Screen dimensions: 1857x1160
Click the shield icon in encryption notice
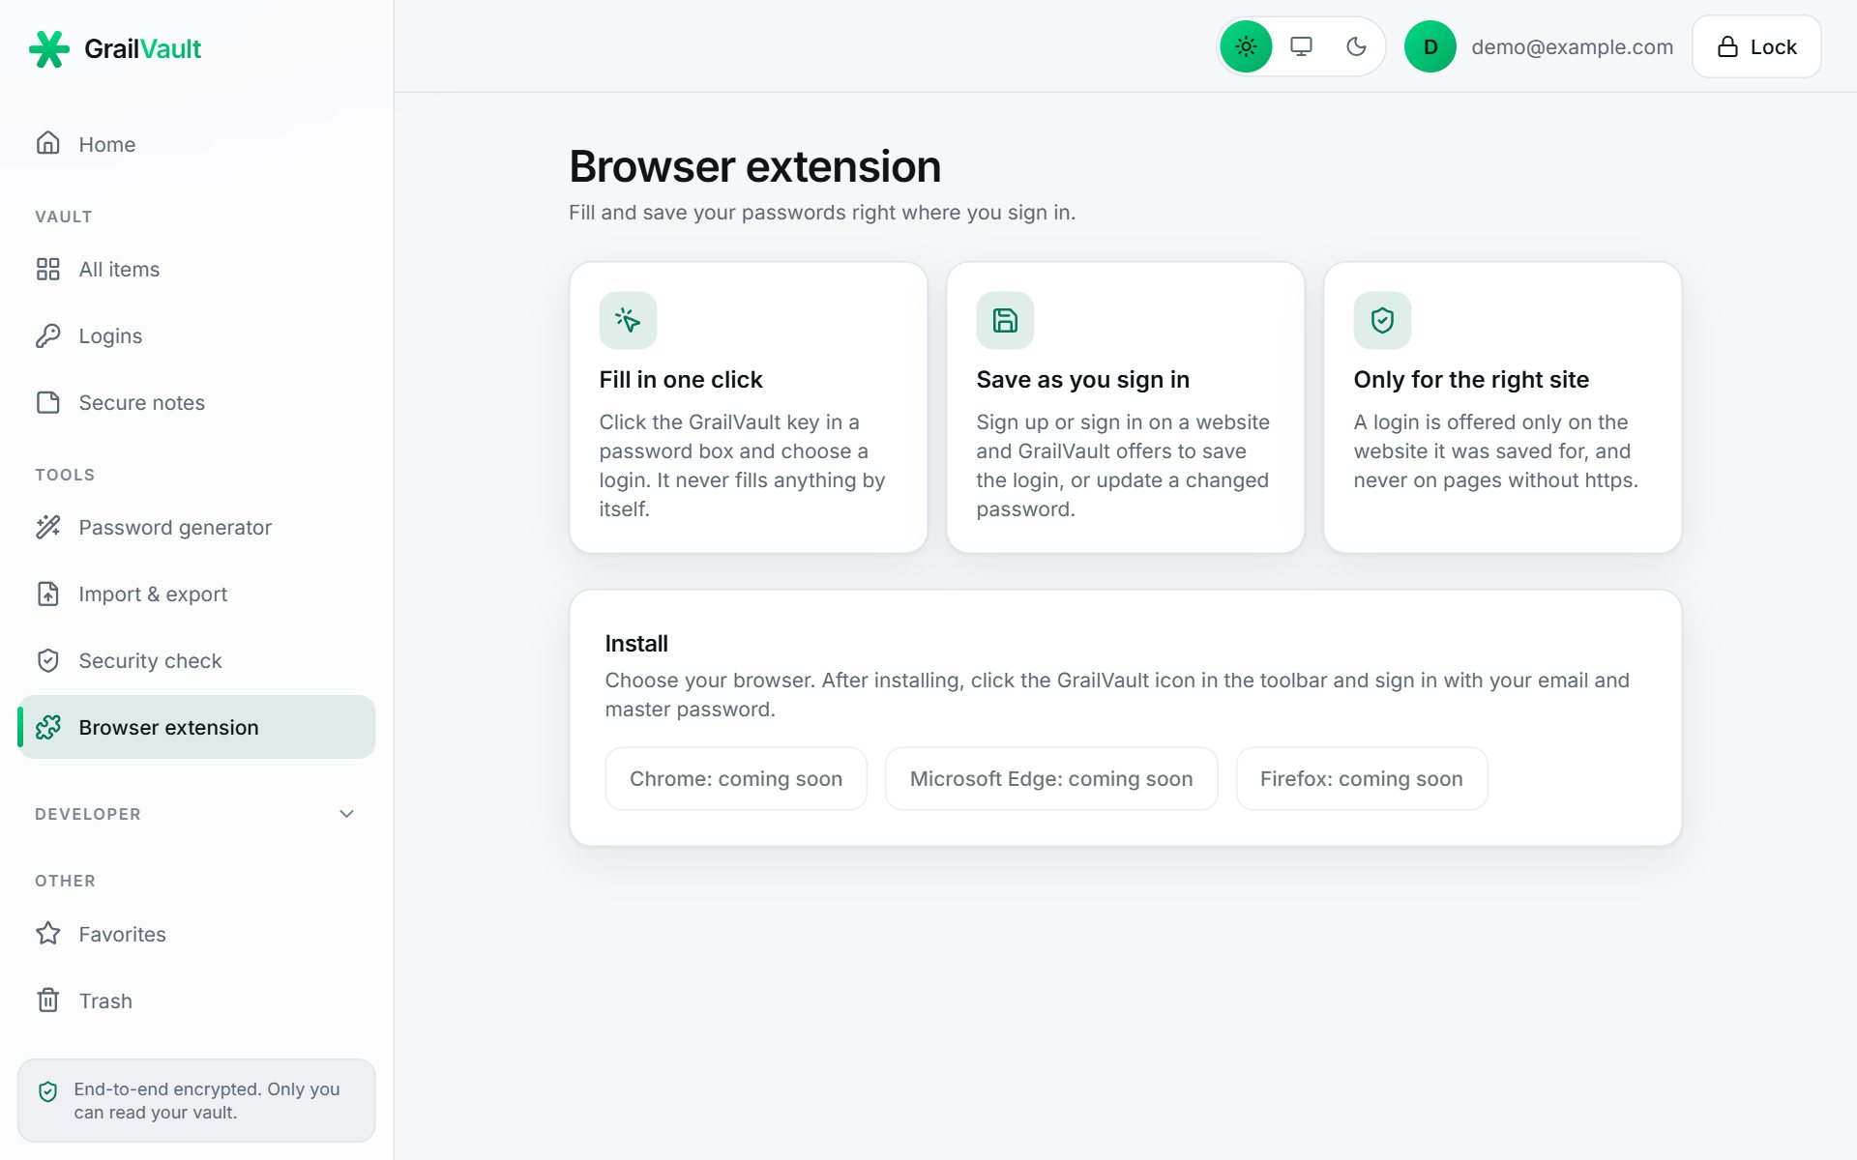coord(47,1091)
